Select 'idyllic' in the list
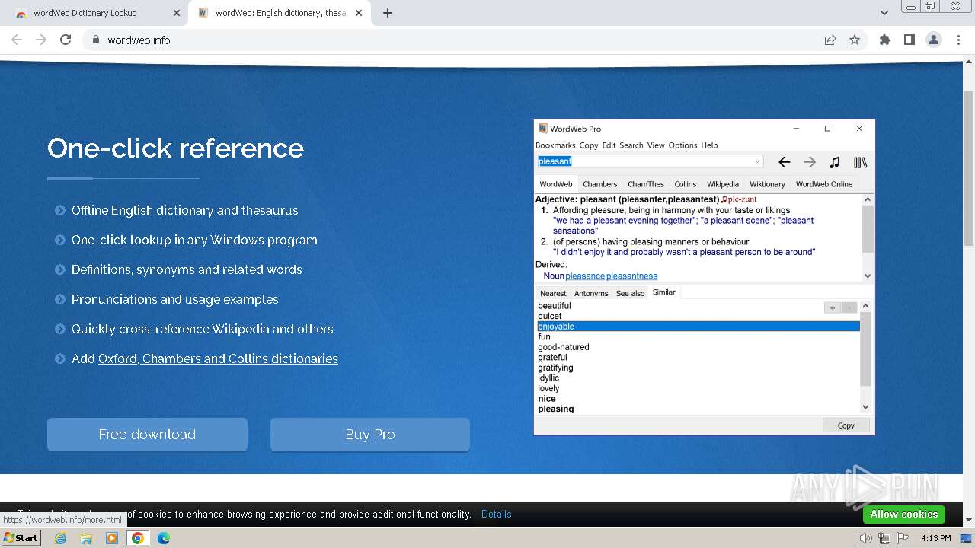 (548, 378)
